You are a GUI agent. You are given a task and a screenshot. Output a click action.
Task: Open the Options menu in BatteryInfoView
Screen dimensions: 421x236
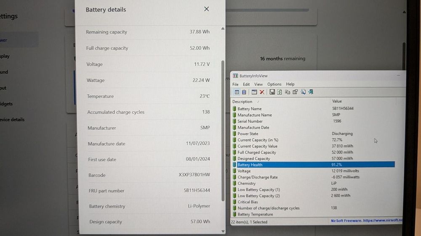point(274,84)
